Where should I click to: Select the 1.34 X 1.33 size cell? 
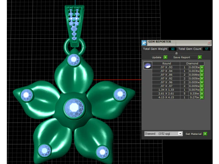pyautogui.click(x=166, y=90)
